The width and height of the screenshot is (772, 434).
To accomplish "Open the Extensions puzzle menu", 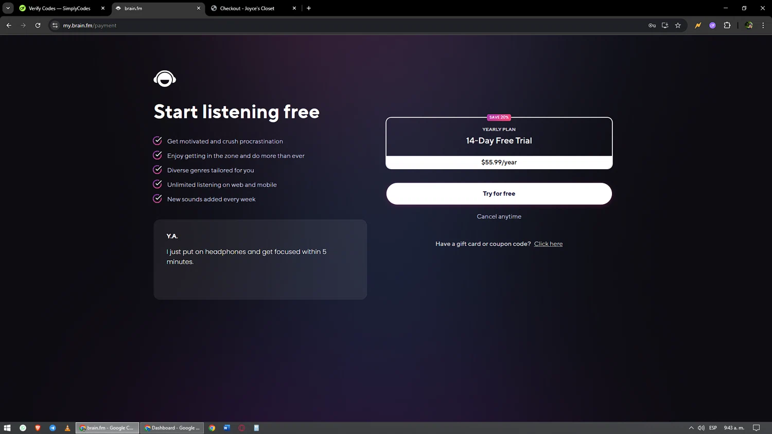I will tap(727, 25).
